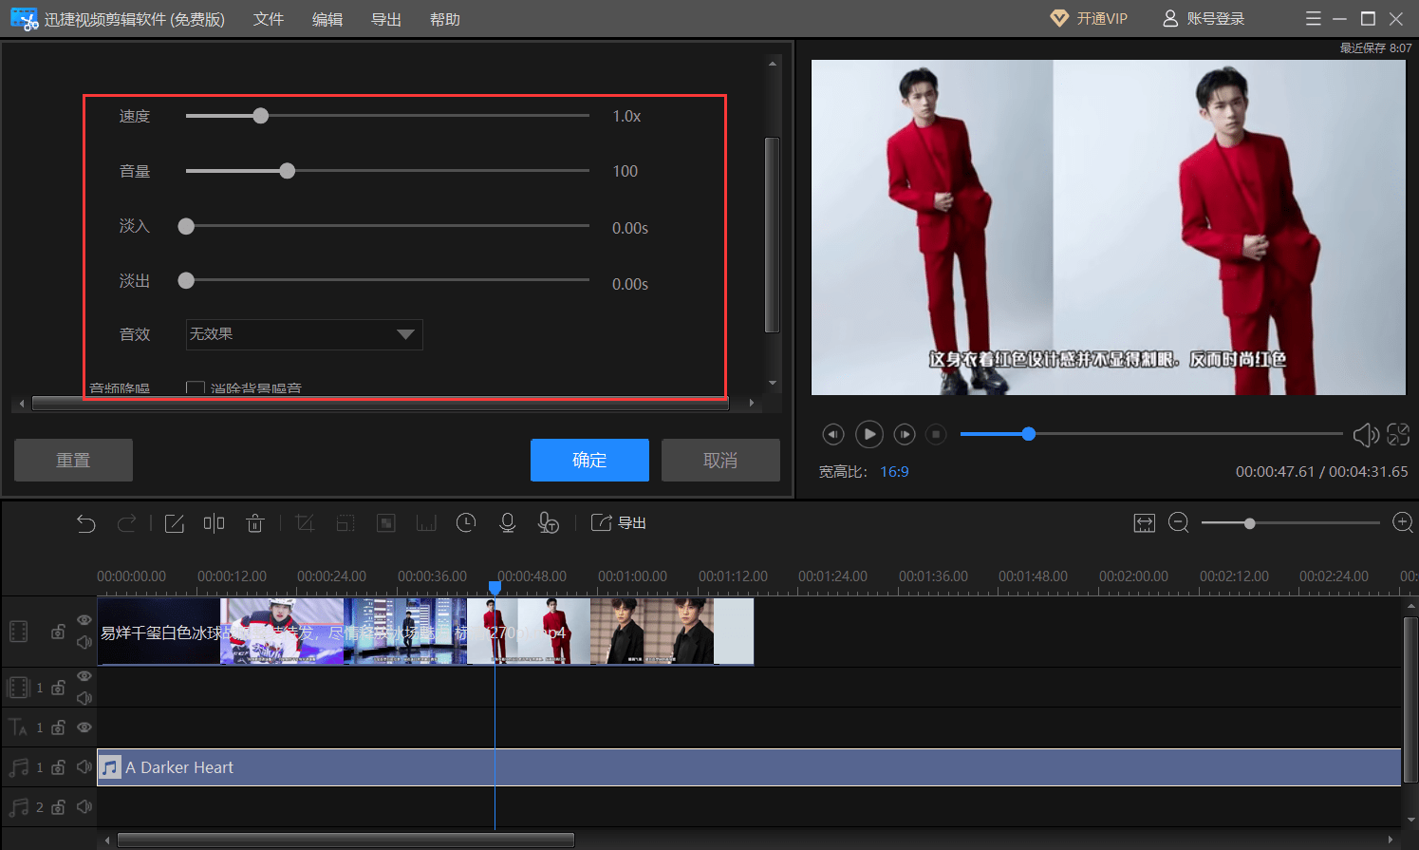The height and width of the screenshot is (850, 1419).
Task: Click the 00:01:00.00 mark on timeline ruler
Action: point(632,576)
